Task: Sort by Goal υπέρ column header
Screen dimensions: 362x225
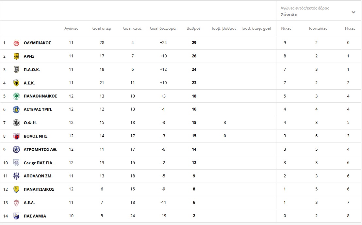Action: (x=102, y=28)
